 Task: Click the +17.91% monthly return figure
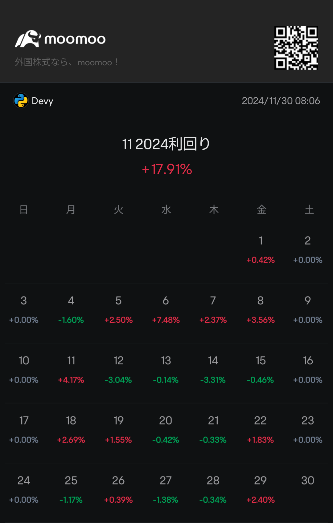point(167,169)
